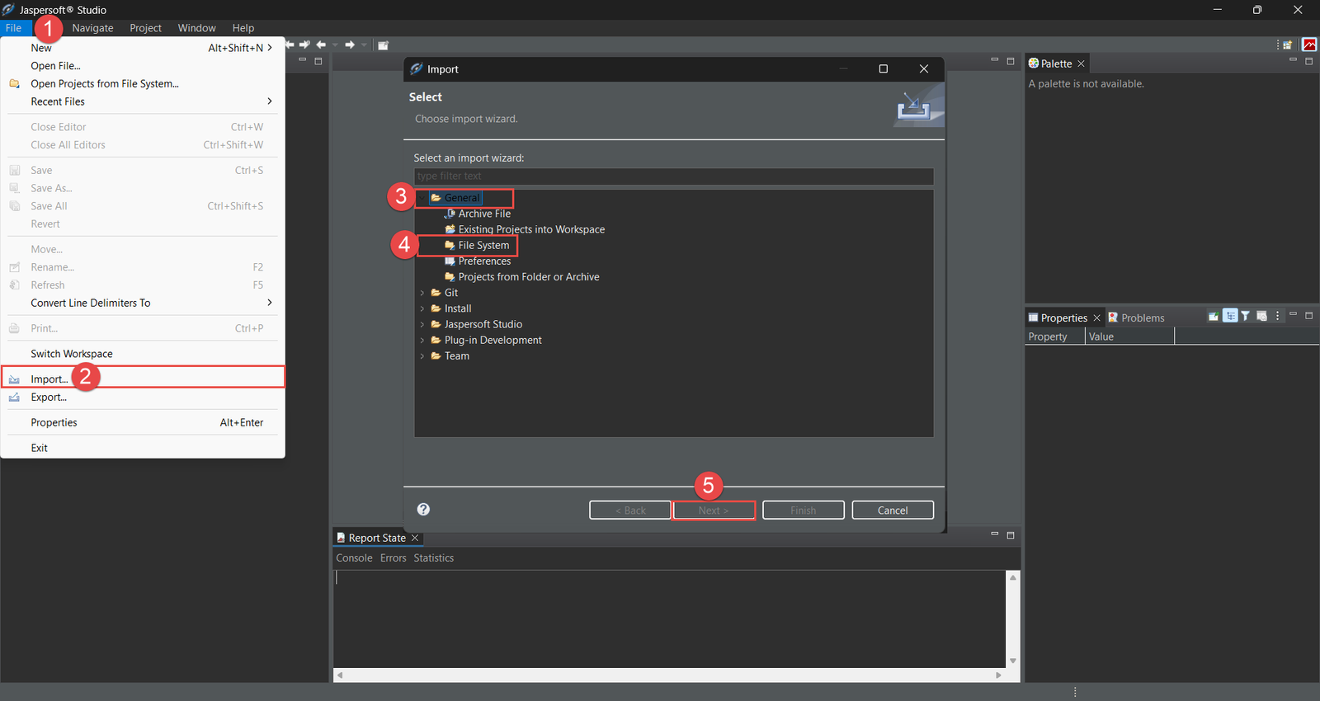Viewport: 1320px width, 701px height.
Task: Click the forward arrow in main toolbar
Action: (x=350, y=45)
